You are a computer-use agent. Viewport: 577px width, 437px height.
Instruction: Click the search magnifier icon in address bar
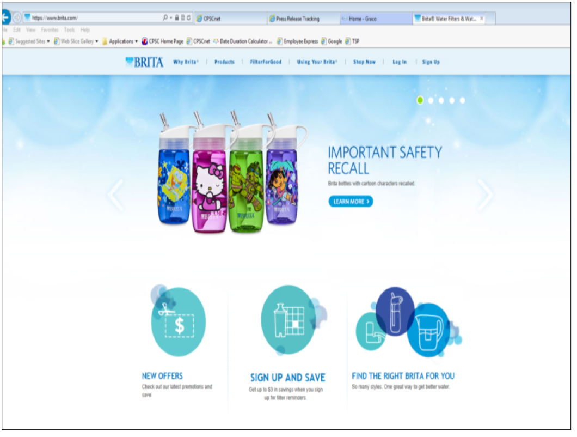point(166,17)
